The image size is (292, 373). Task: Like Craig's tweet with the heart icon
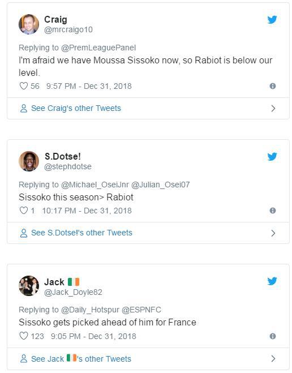click(x=24, y=86)
